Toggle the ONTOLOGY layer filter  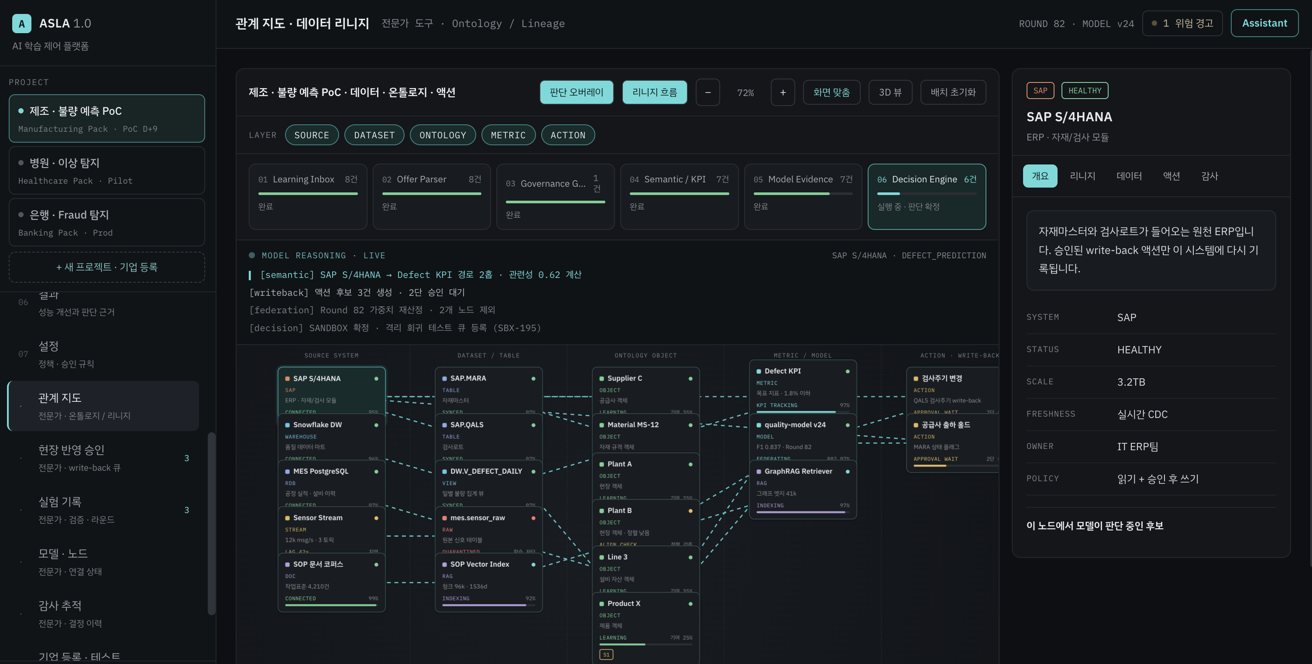coord(443,135)
